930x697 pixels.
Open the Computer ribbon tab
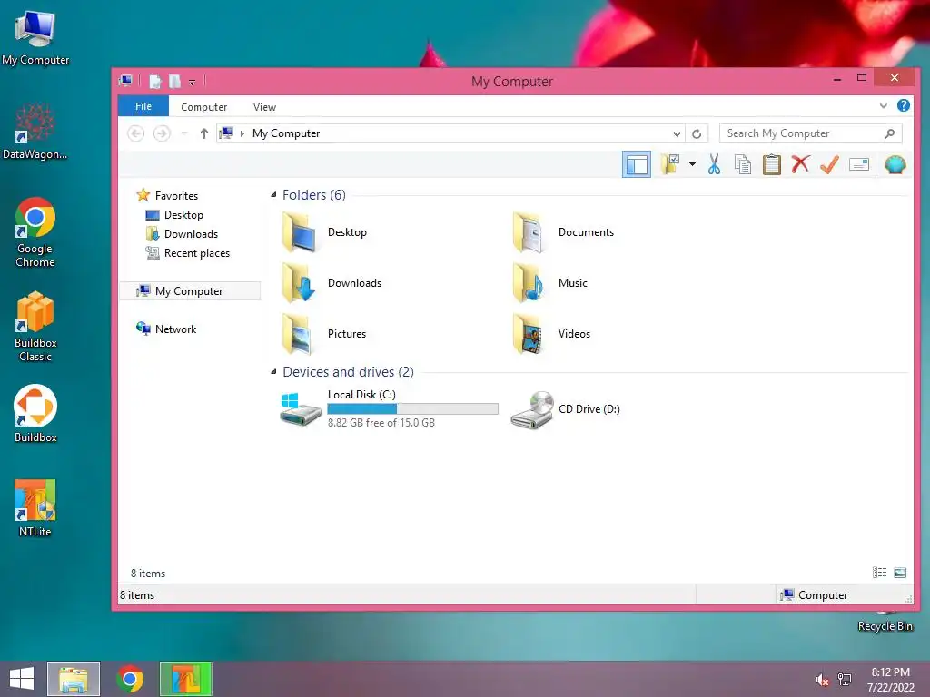point(204,107)
